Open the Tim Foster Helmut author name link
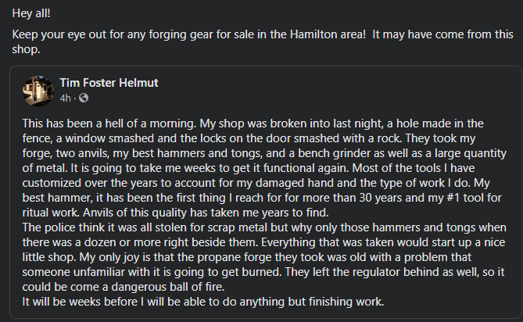 (109, 82)
